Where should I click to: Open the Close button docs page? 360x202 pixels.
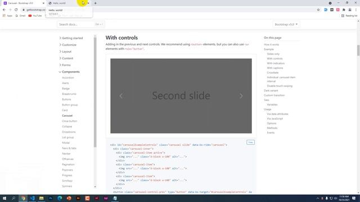tap(70, 121)
